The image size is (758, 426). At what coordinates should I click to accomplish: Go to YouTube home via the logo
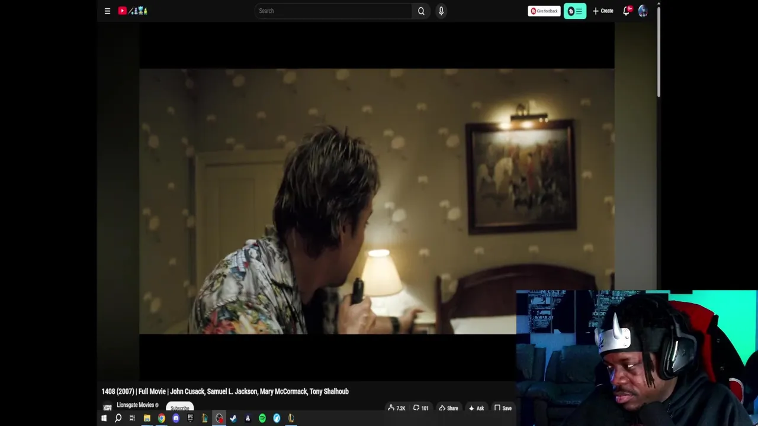133,11
